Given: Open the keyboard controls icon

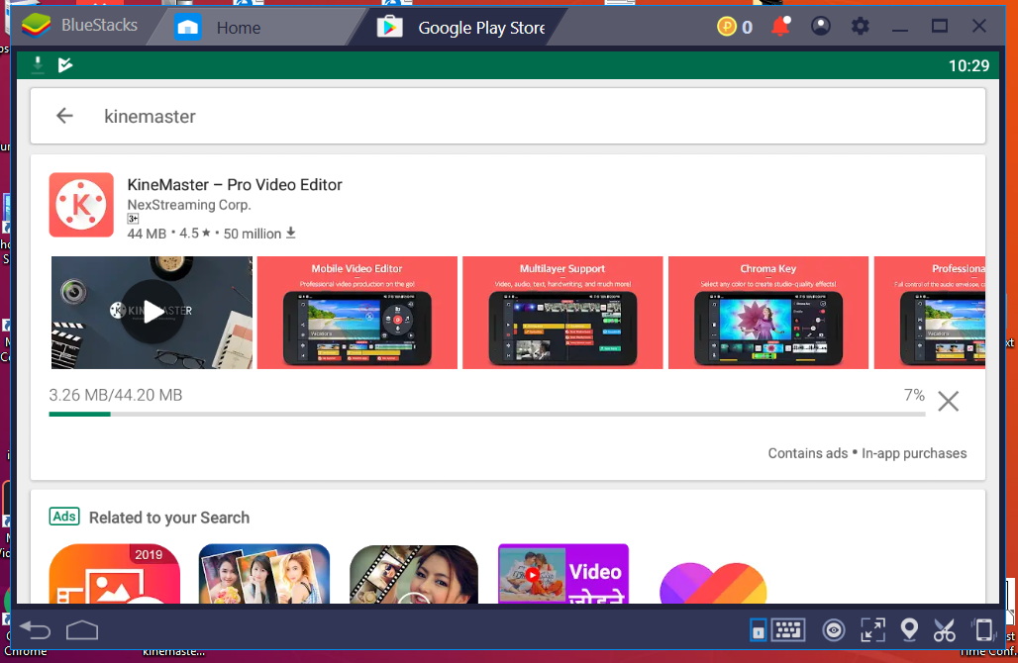Looking at the screenshot, I should 788,630.
